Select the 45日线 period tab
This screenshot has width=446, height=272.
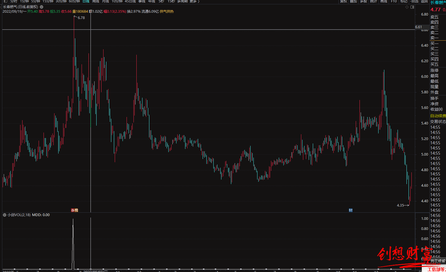(x=130, y=1)
